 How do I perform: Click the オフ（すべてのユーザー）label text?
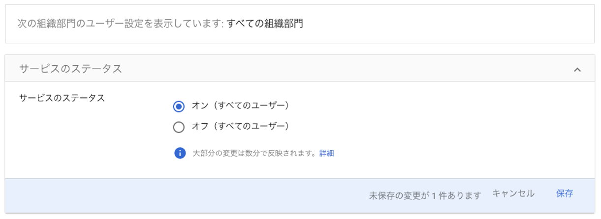pos(240,127)
